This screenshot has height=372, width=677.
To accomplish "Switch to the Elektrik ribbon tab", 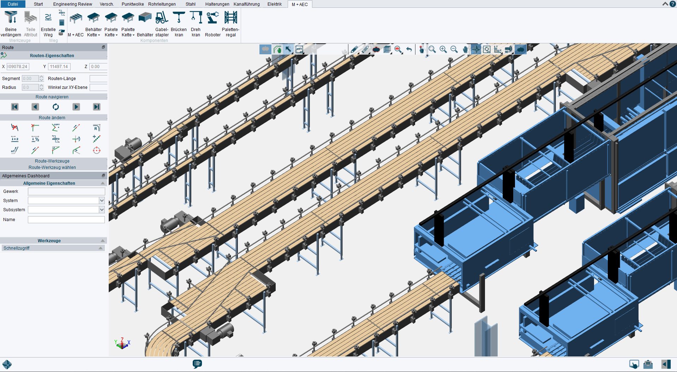I will click(274, 4).
